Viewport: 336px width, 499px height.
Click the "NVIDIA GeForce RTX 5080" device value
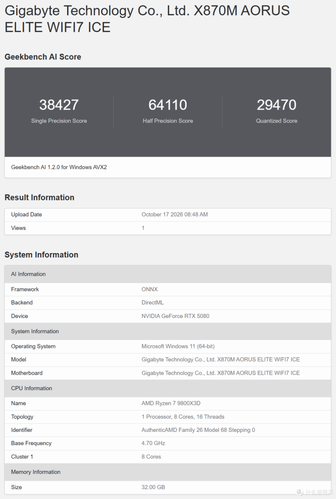175,316
